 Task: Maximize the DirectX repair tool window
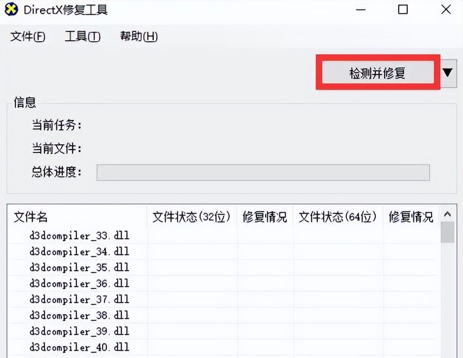click(403, 10)
